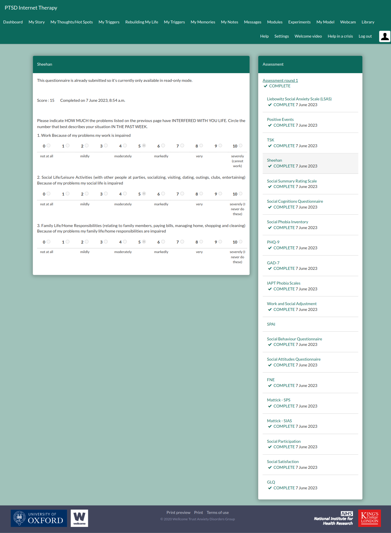Click the checkmark icon under GLQ
391x533 pixels.
click(270, 488)
